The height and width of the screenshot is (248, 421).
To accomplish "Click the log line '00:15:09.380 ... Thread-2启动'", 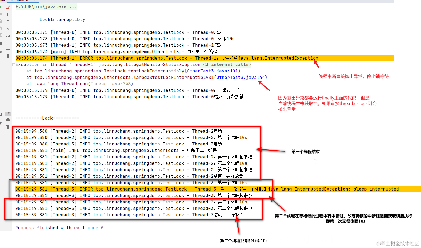I will tap(119, 131).
